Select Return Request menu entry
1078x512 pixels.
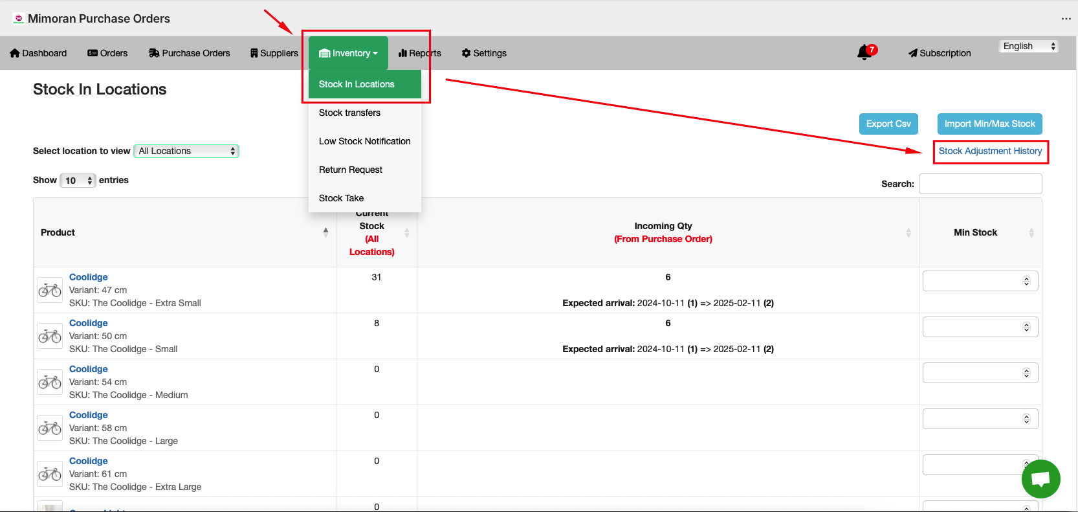click(x=365, y=170)
